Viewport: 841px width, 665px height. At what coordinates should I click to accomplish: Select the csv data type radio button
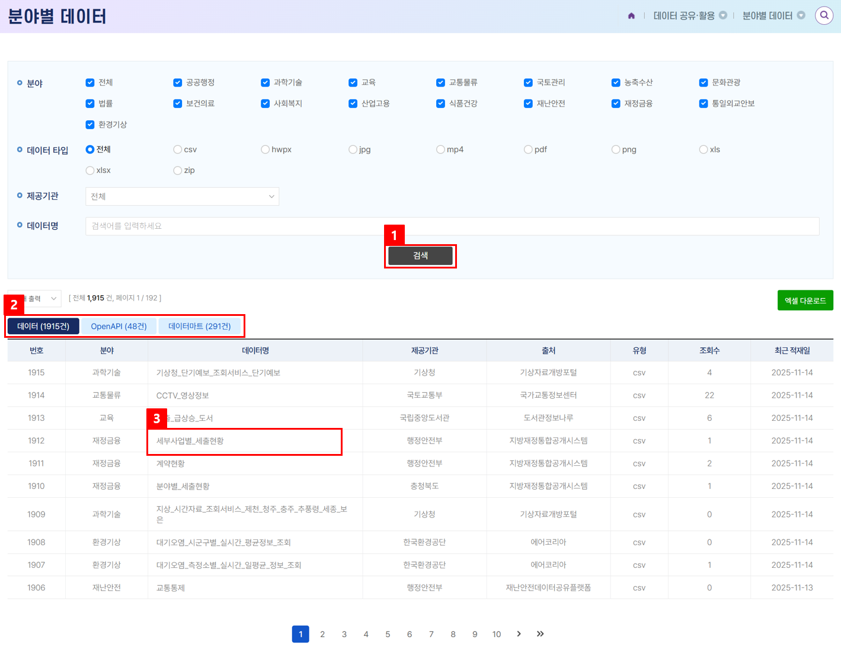(x=178, y=149)
